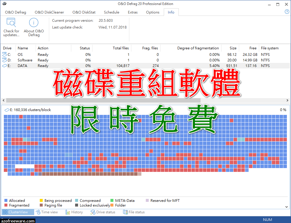Click the History chart icon
Screen dimensions: 291x223
(x=68, y=212)
